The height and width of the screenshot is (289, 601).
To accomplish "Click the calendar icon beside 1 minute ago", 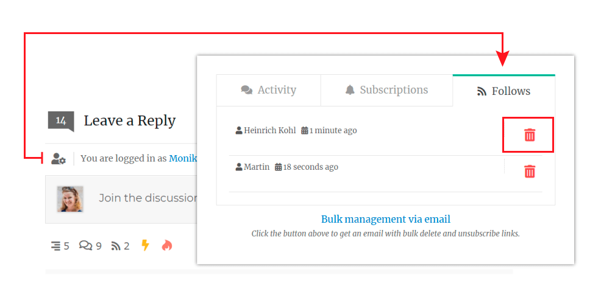I will tap(305, 131).
